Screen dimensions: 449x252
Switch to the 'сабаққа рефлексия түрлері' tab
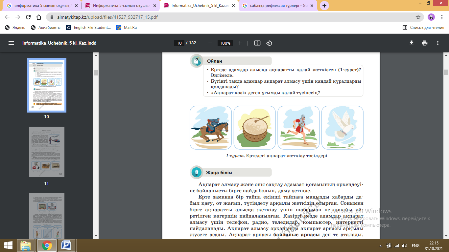(x=278, y=6)
